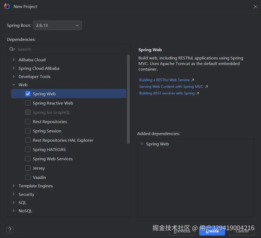261x238 pixels.
Task: Check Rest Repositories HAL Explorer
Action: tap(28, 140)
